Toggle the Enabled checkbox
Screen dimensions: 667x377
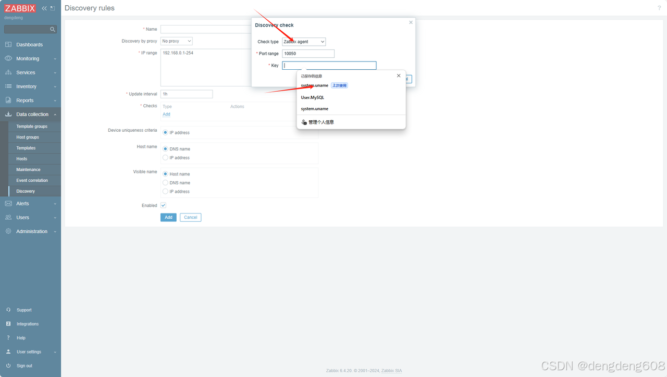163,206
